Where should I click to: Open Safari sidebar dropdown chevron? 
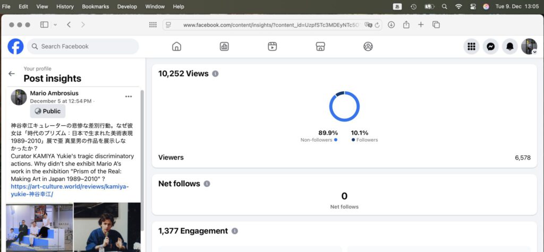54,24
